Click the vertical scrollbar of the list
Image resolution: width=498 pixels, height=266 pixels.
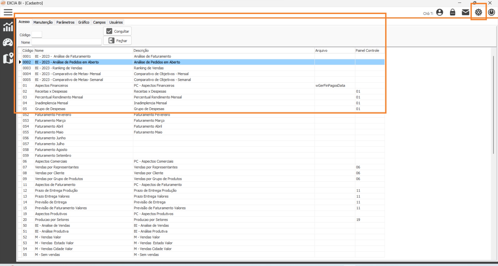493,104
